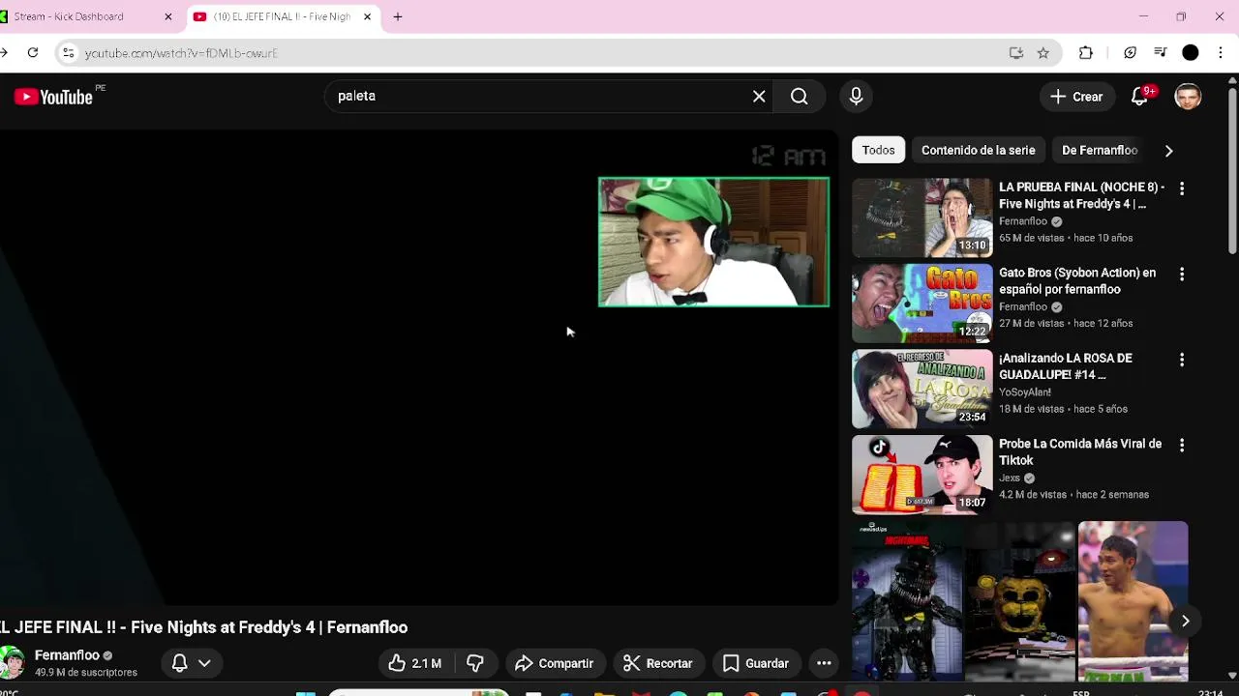Open Analizando LA ROSA DE GUADALUPE title
Image resolution: width=1239 pixels, height=696 pixels.
pos(1066,366)
